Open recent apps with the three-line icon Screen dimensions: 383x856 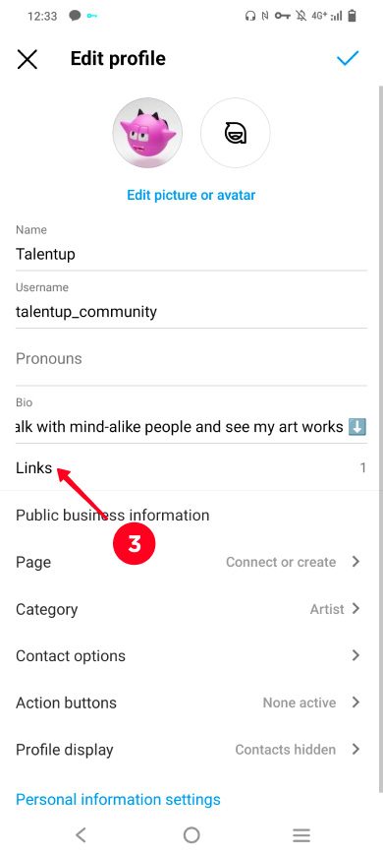[301, 834]
